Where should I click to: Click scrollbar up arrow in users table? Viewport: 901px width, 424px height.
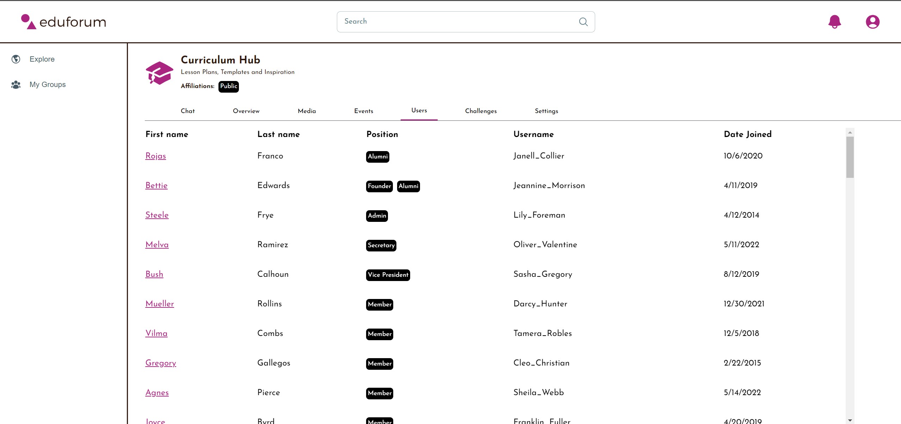[850, 132]
